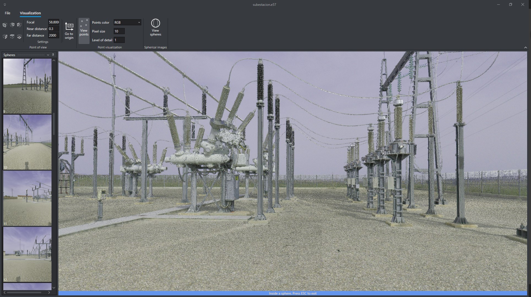Click the 'Point visualization' group label
This screenshot has width=531, height=297.
click(x=110, y=47)
